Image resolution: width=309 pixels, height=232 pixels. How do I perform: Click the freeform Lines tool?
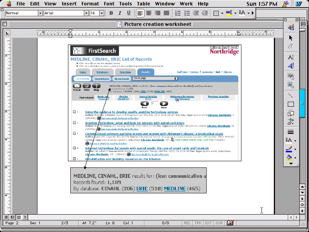click(291, 122)
